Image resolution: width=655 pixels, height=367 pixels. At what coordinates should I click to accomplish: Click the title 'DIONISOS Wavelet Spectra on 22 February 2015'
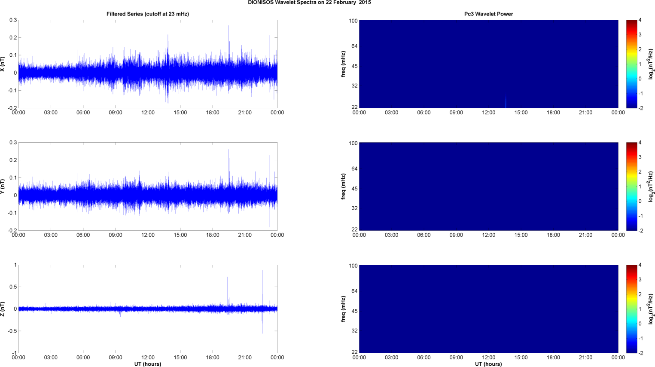click(309, 3)
